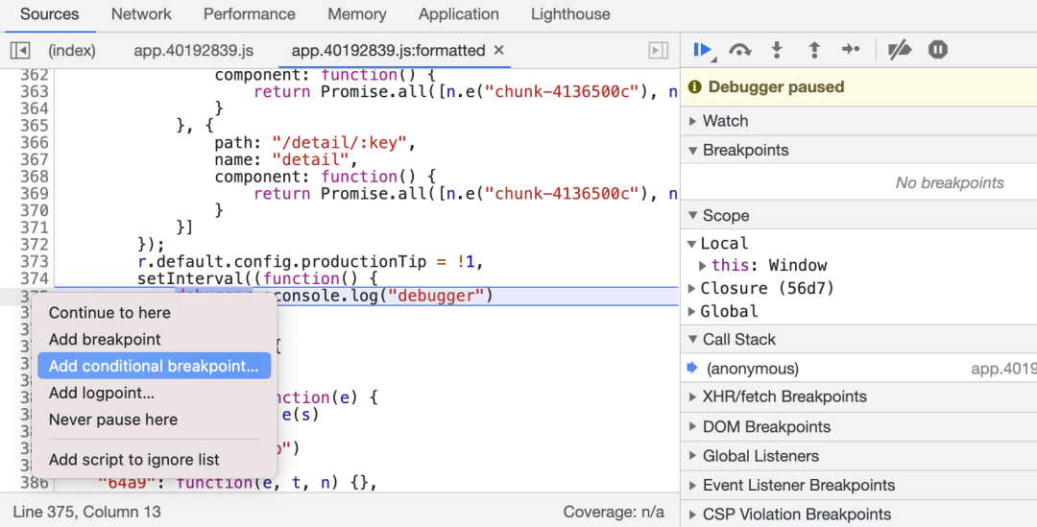
Task: Close the app.40192839.js:formatted tab
Action: point(499,50)
